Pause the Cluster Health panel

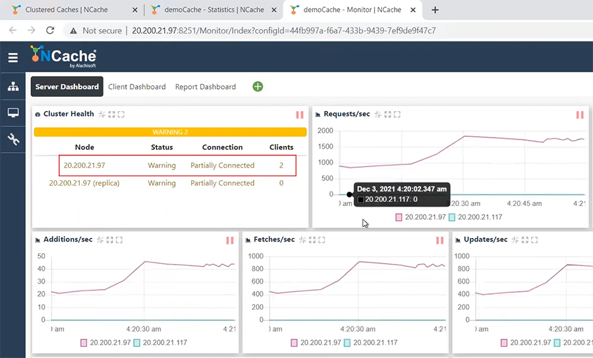click(x=300, y=115)
